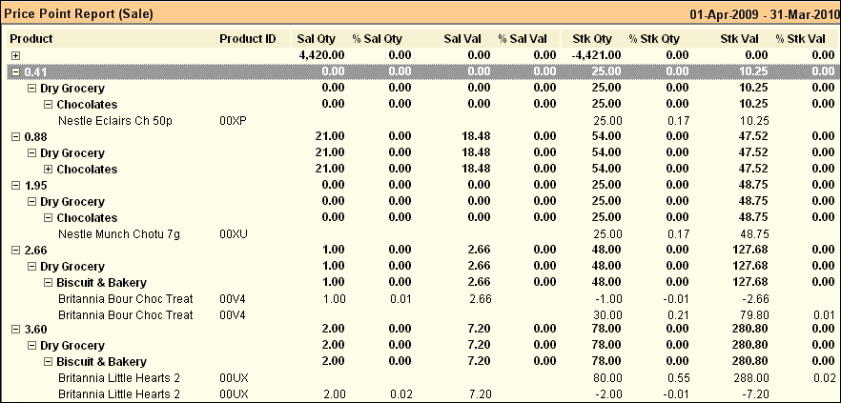Expand Chocolates under price point 0.88
The image size is (841, 403).
click(x=49, y=169)
